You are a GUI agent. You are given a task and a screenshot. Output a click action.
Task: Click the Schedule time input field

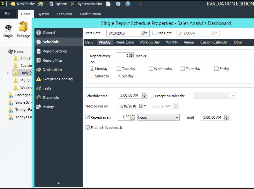(130, 96)
